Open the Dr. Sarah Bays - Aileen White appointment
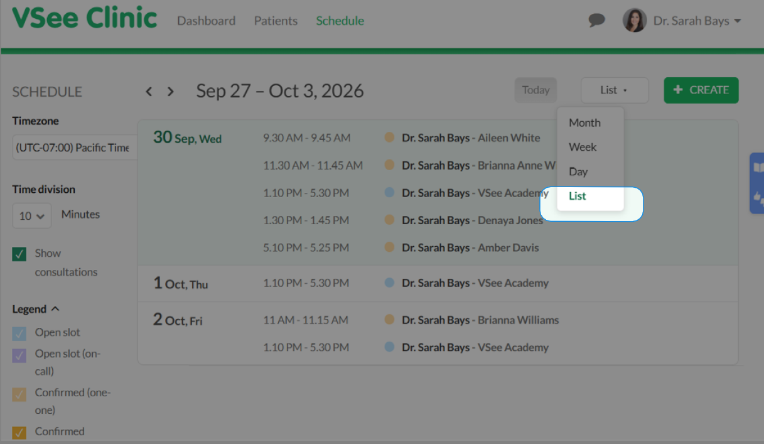 click(471, 138)
